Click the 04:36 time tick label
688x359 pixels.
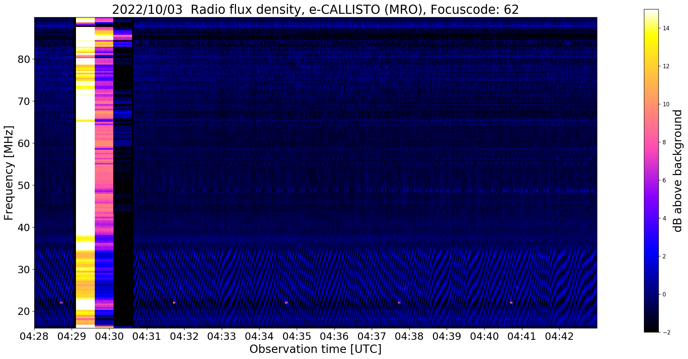(334, 336)
